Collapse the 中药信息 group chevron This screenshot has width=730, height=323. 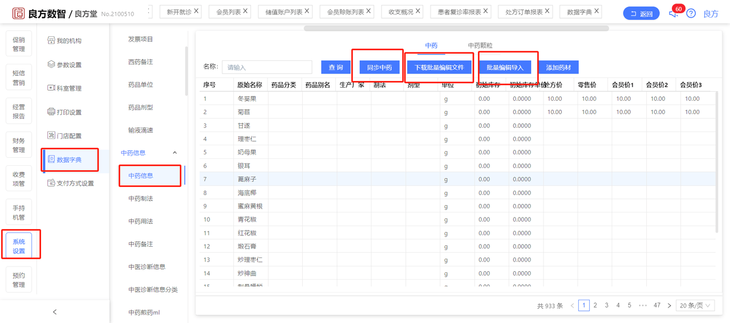click(x=175, y=153)
